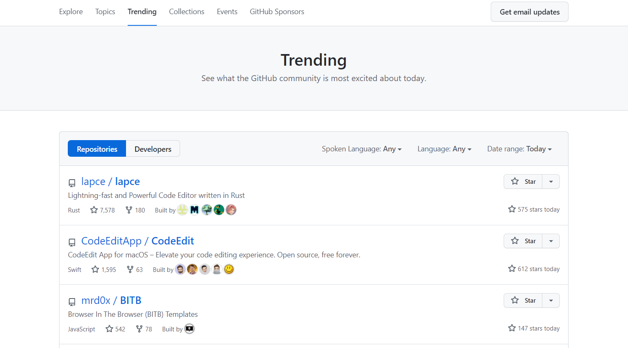Click first lapce contributor avatar
Screen dimensions: 628x348
point(183,210)
